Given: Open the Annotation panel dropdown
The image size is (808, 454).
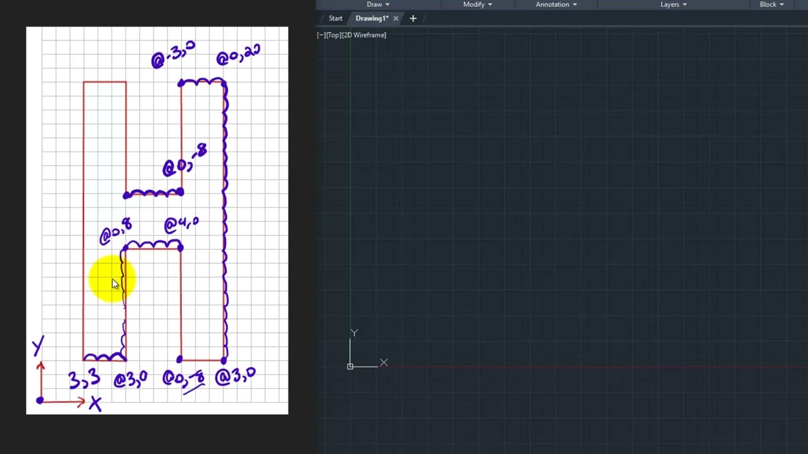Looking at the screenshot, I should tap(556, 4).
